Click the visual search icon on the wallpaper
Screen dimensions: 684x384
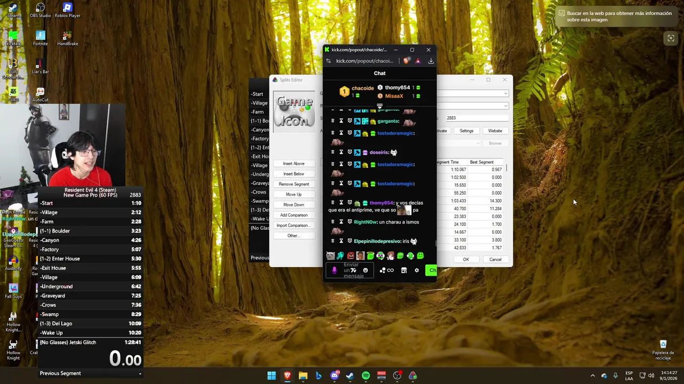670,38
